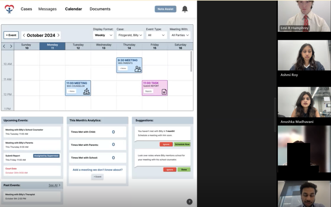This screenshot has height=207, width=331.
Task: Click the Times Met with Parents row
Action: [x=97, y=145]
